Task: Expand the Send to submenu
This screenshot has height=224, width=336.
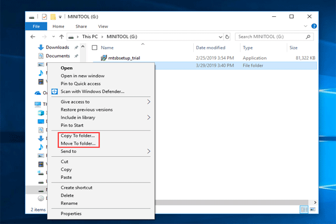Action: (101, 151)
